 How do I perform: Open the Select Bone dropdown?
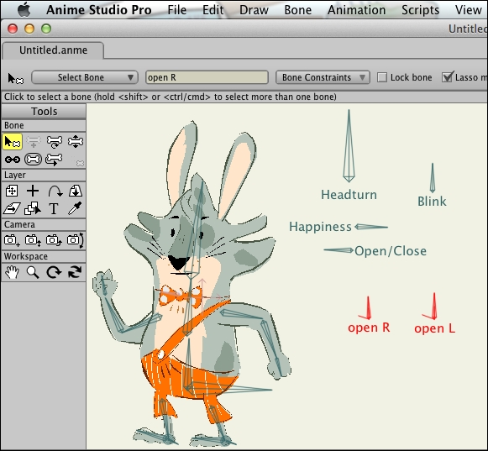(x=84, y=77)
